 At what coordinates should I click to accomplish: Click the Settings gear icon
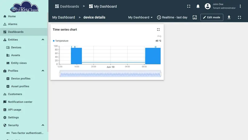pyautogui.click(x=5, y=118)
